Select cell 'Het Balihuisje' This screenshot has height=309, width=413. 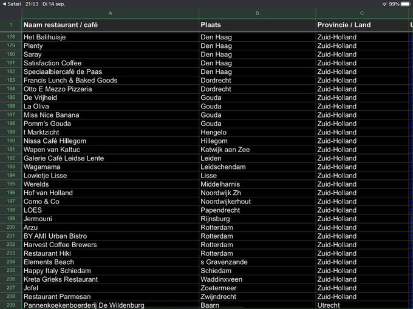tap(111, 37)
